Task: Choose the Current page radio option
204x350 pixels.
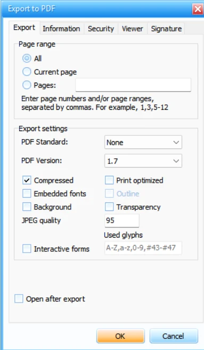Action: click(27, 72)
